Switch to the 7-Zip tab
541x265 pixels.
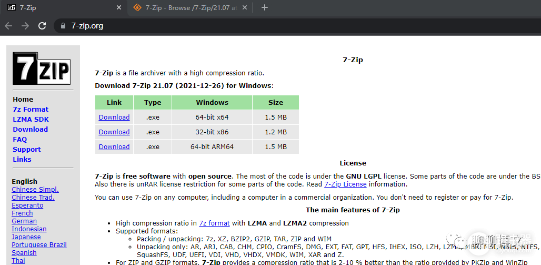pos(64,7)
